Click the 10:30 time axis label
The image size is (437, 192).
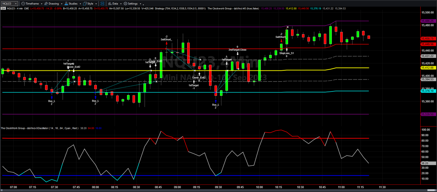pyautogui.click(x=300, y=187)
